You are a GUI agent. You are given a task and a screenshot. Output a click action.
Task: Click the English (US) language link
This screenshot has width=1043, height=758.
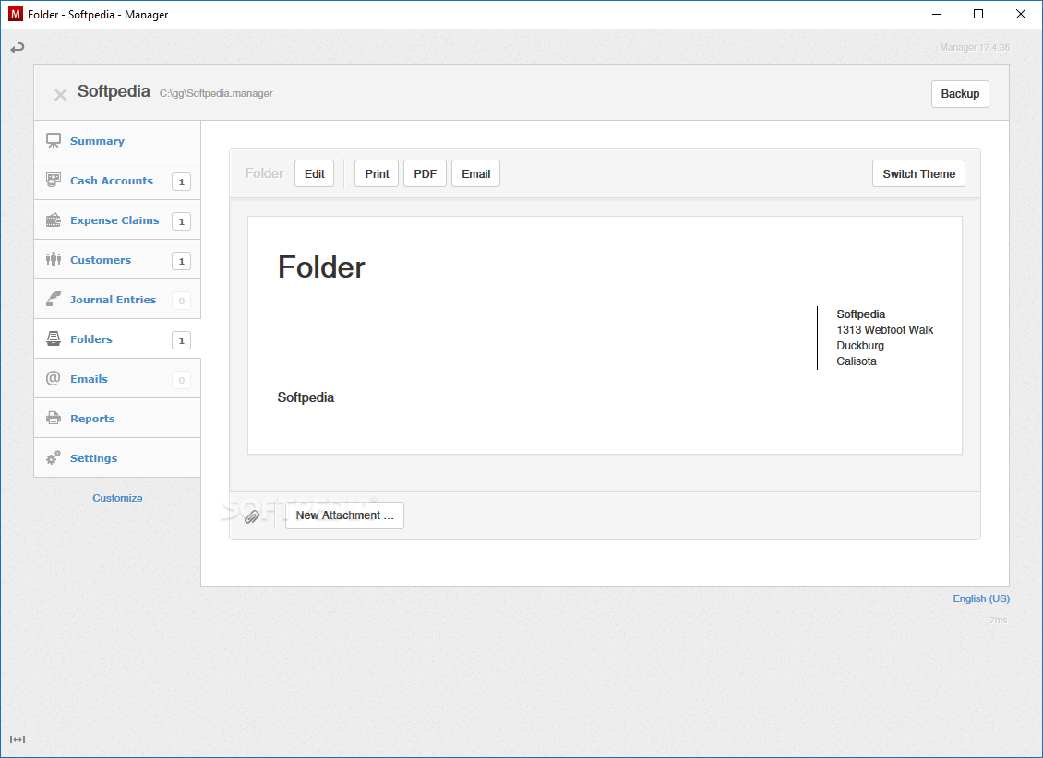click(x=981, y=598)
